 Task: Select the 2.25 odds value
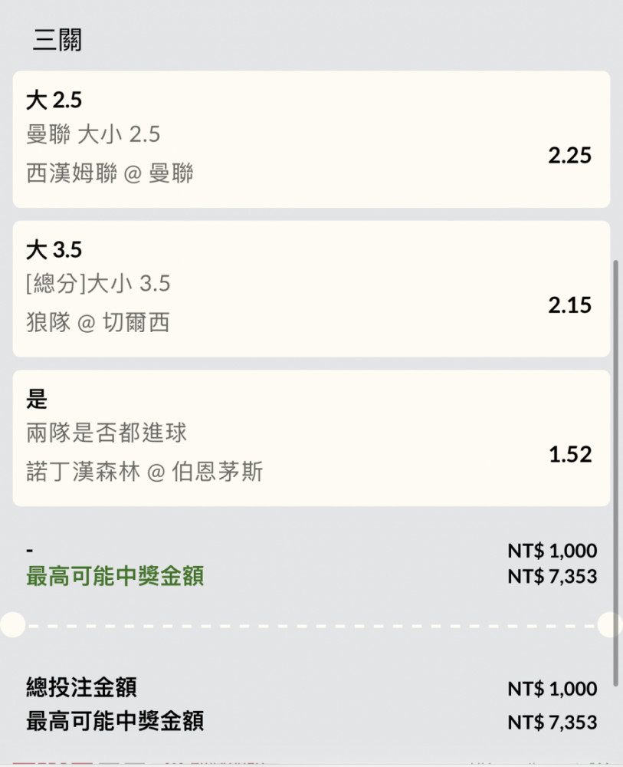point(569,156)
